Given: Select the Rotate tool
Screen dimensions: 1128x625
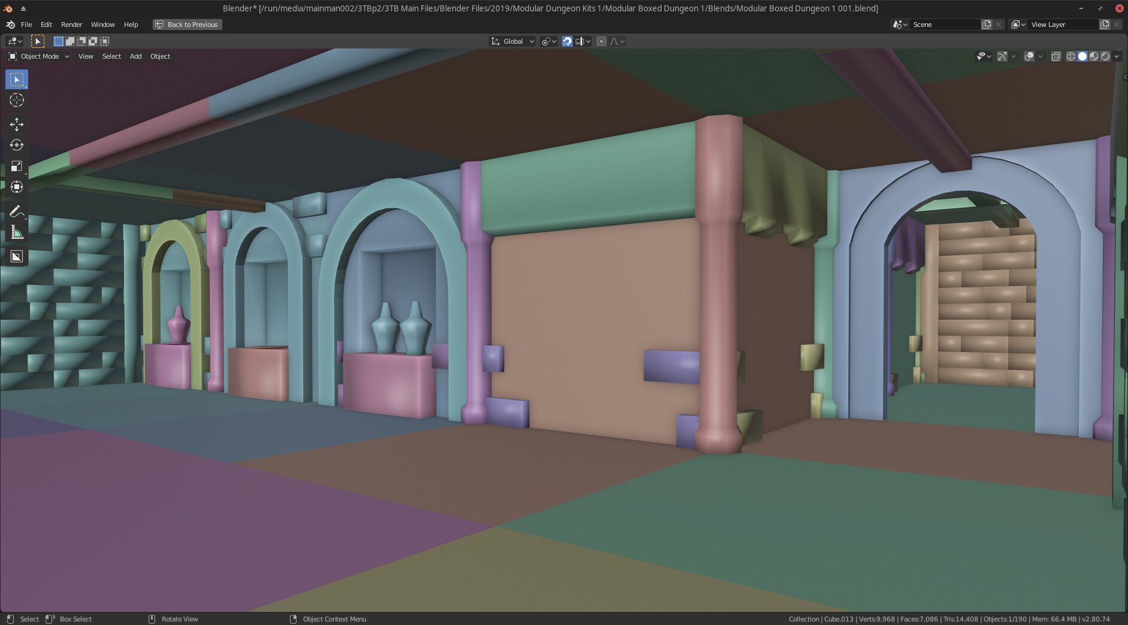Looking at the screenshot, I should click(16, 145).
